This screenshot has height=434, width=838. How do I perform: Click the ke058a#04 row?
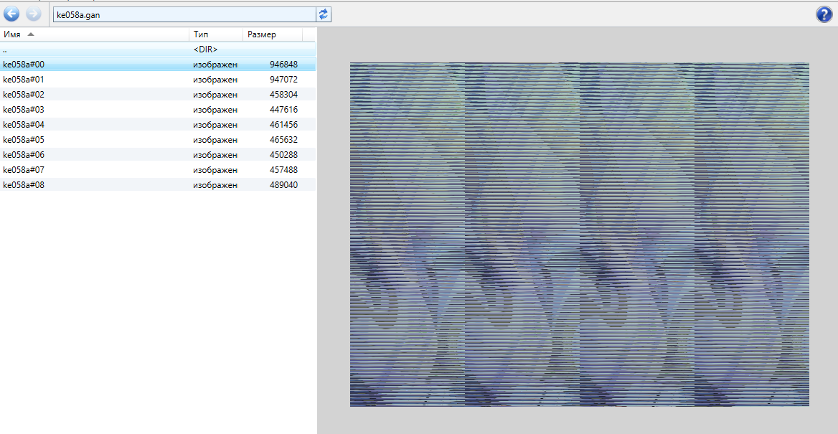coord(72,124)
